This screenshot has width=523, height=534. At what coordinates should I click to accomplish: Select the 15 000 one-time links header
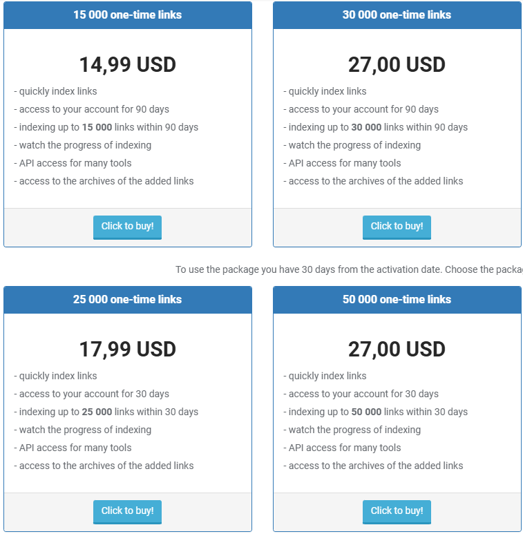128,15
